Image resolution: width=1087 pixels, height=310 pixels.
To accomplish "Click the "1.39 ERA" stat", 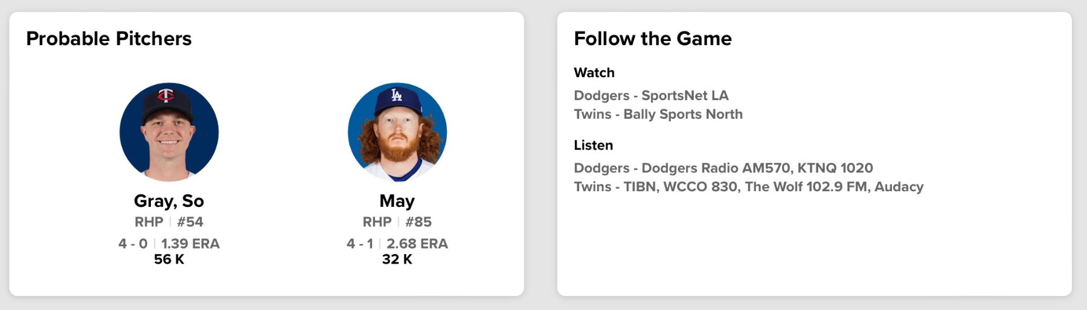I will pyautogui.click(x=190, y=244).
